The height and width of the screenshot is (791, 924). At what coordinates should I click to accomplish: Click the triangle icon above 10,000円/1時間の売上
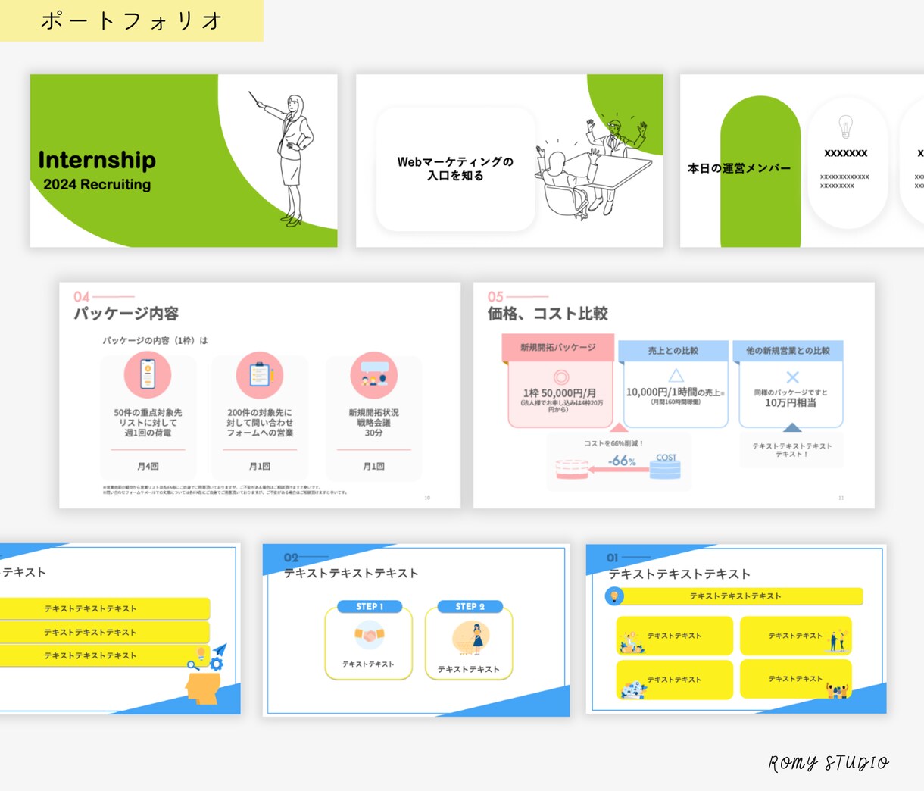676,375
